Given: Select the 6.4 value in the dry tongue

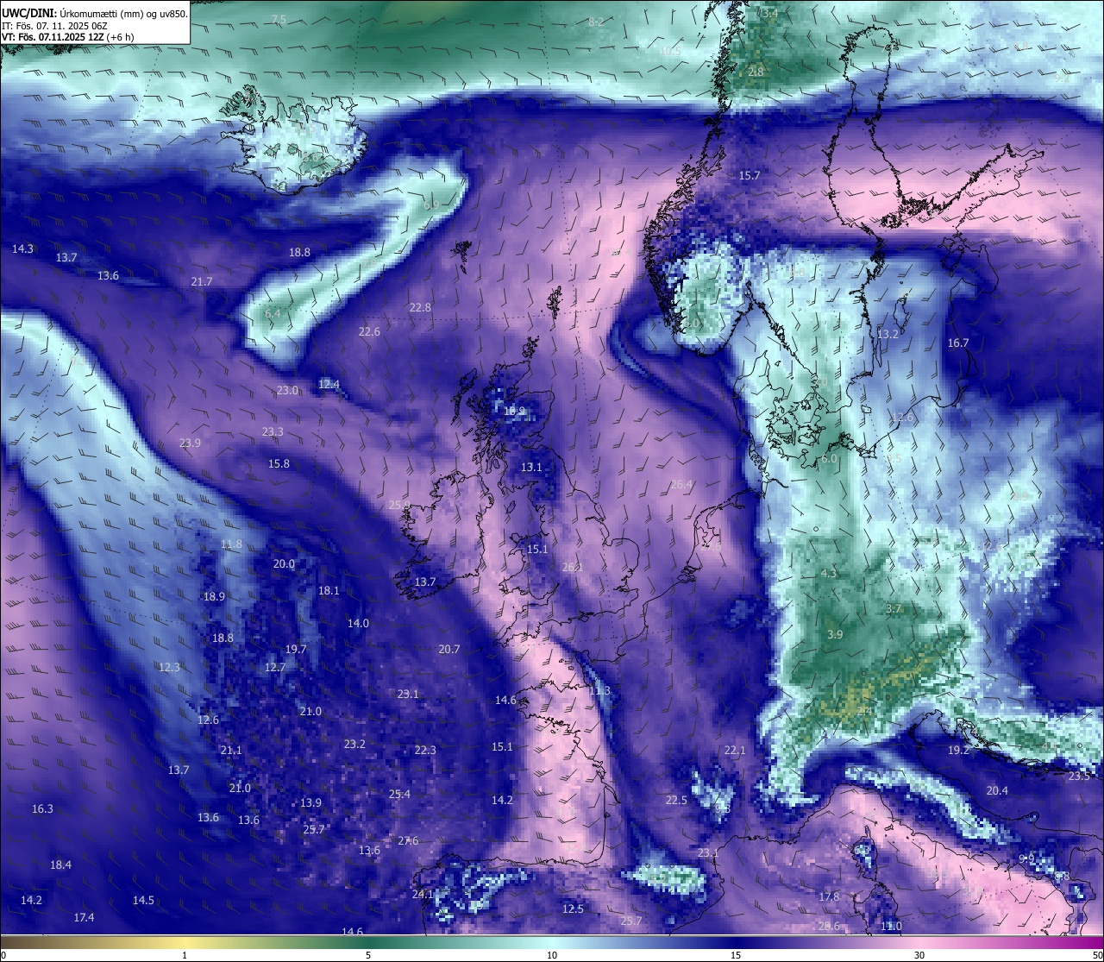Looking at the screenshot, I should tap(273, 313).
